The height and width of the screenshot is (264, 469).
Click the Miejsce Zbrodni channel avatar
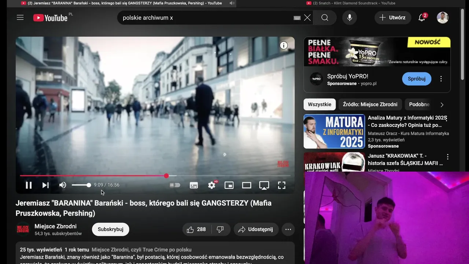pos(23,229)
